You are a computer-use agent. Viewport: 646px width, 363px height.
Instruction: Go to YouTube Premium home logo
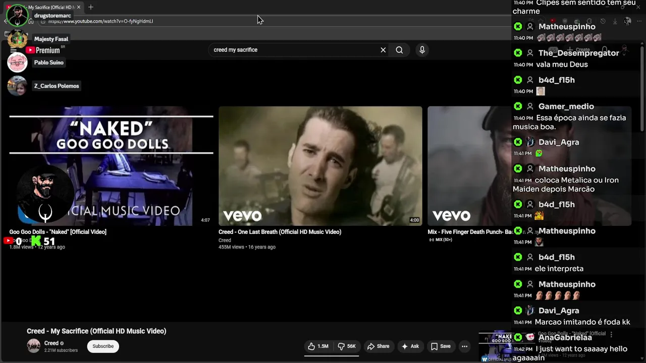point(43,50)
